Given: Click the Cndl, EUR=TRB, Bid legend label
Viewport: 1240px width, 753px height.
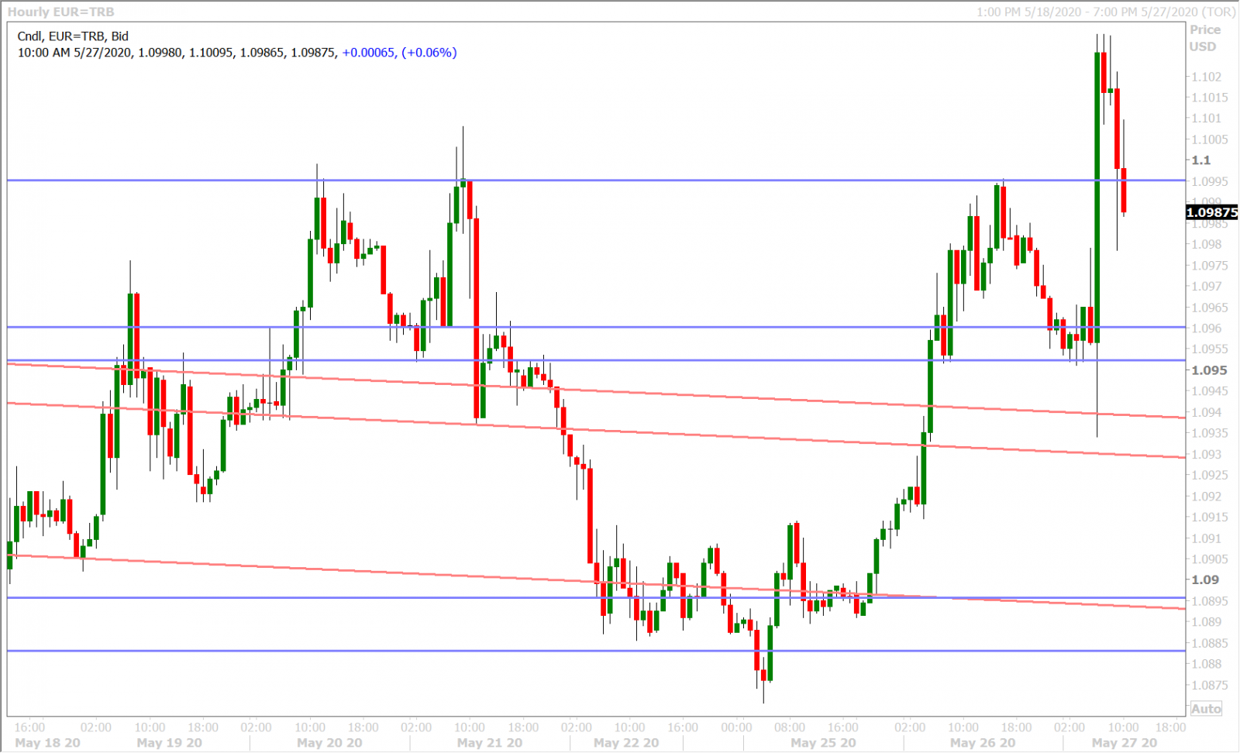Looking at the screenshot, I should 73,36.
